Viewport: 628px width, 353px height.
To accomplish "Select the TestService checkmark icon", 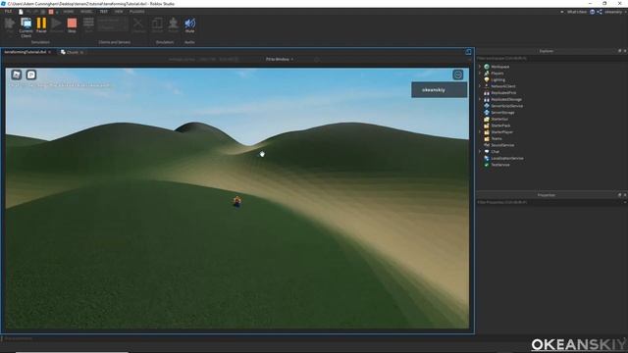I will (487, 165).
